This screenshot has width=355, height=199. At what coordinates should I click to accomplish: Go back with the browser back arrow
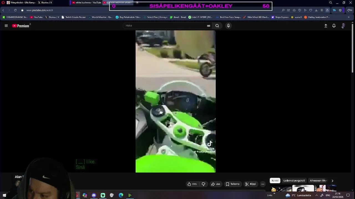[x=3, y=10]
